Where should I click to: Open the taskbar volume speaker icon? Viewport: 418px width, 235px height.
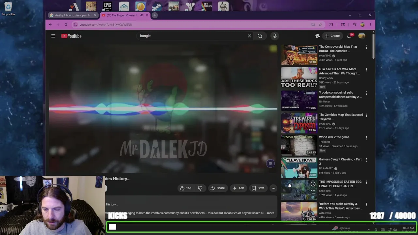tap(395, 230)
